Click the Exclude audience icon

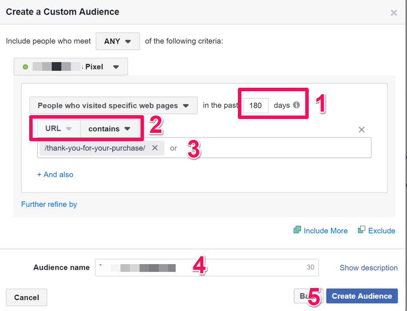pos(362,230)
